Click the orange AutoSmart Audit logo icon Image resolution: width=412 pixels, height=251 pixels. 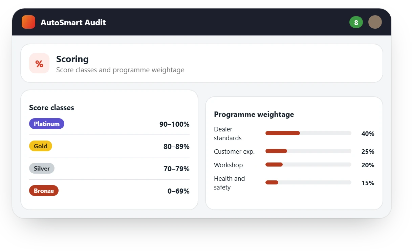[x=28, y=22]
